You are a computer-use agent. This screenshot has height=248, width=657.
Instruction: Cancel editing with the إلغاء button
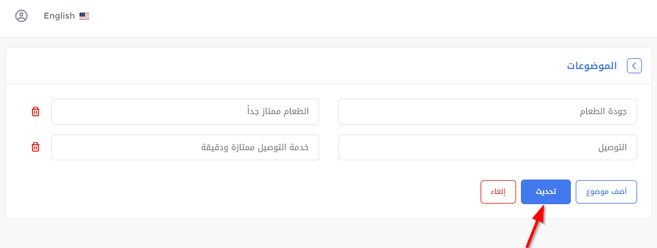click(498, 192)
